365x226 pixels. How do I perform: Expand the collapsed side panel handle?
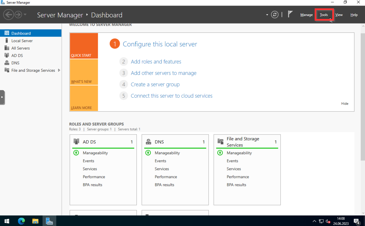tap(2, 97)
